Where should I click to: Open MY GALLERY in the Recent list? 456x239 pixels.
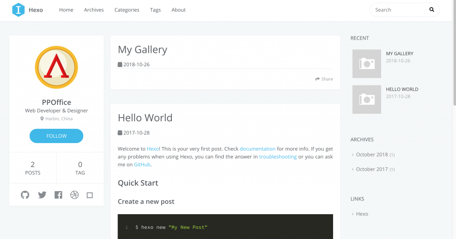(399, 54)
